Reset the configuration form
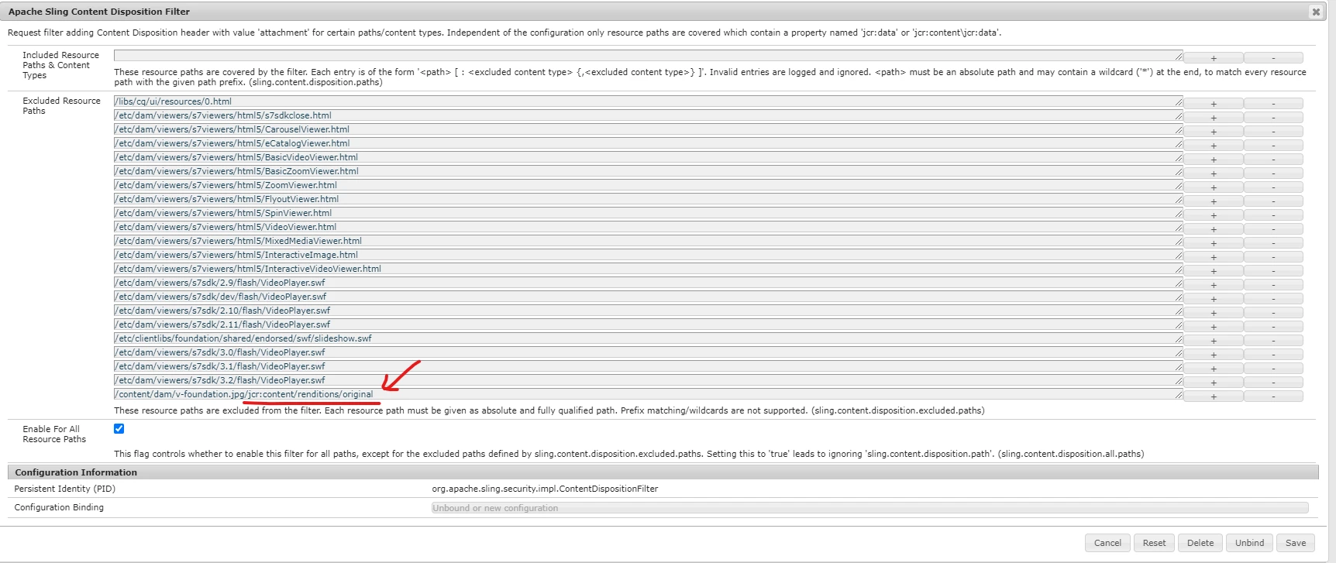This screenshot has width=1336, height=563. (1154, 543)
